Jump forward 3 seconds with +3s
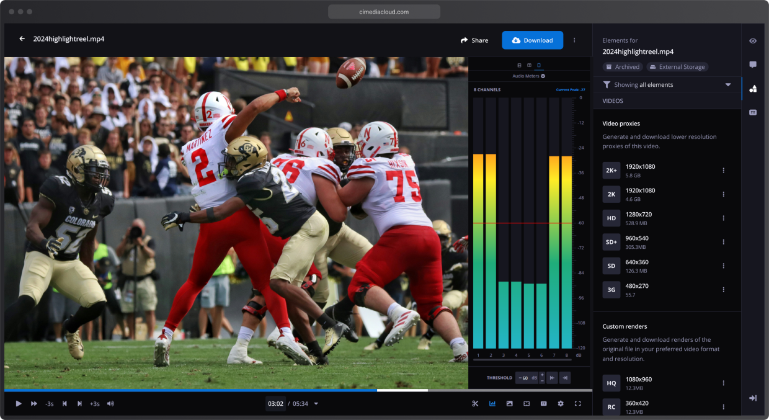Screen dimensions: 769x420 (95, 404)
